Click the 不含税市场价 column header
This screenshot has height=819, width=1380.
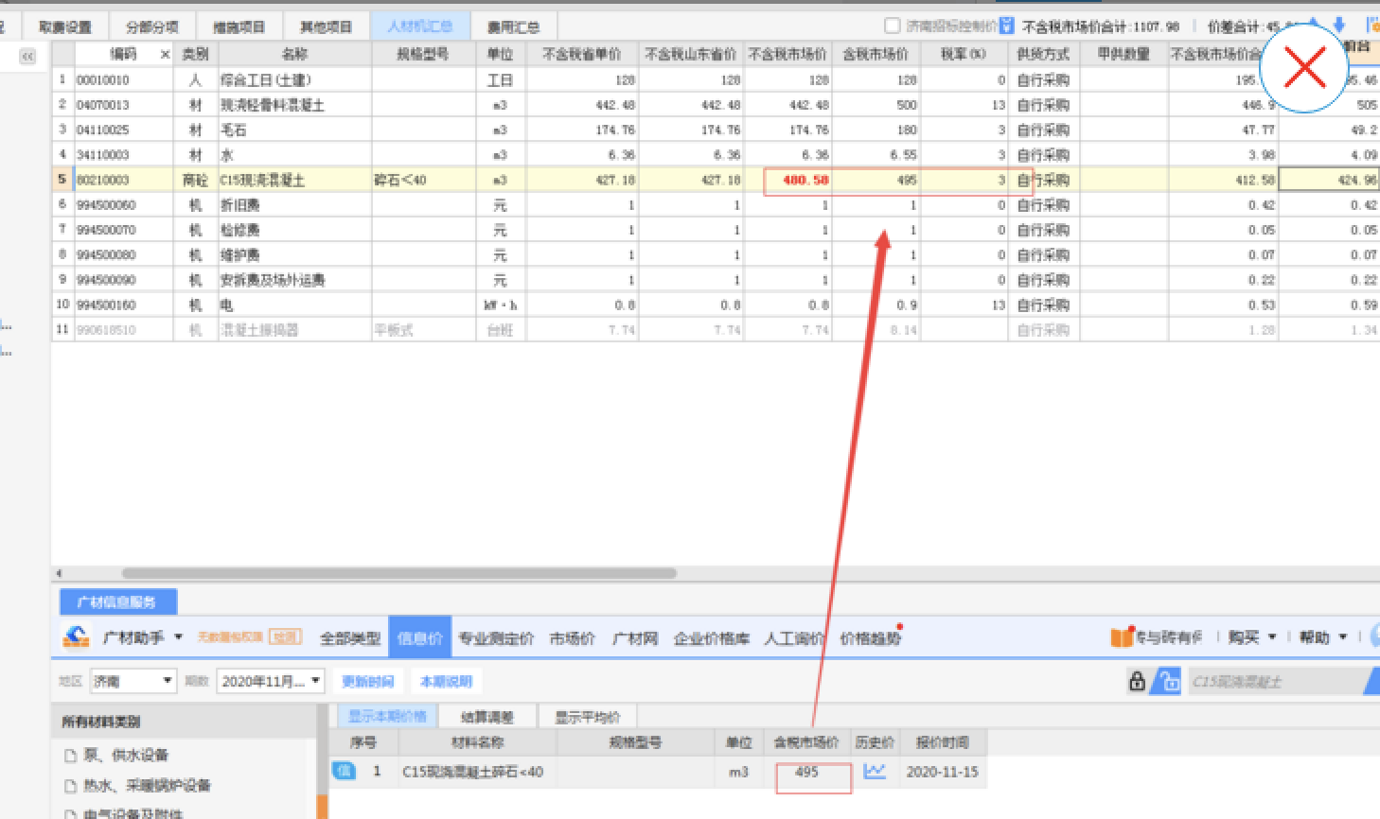pos(787,54)
